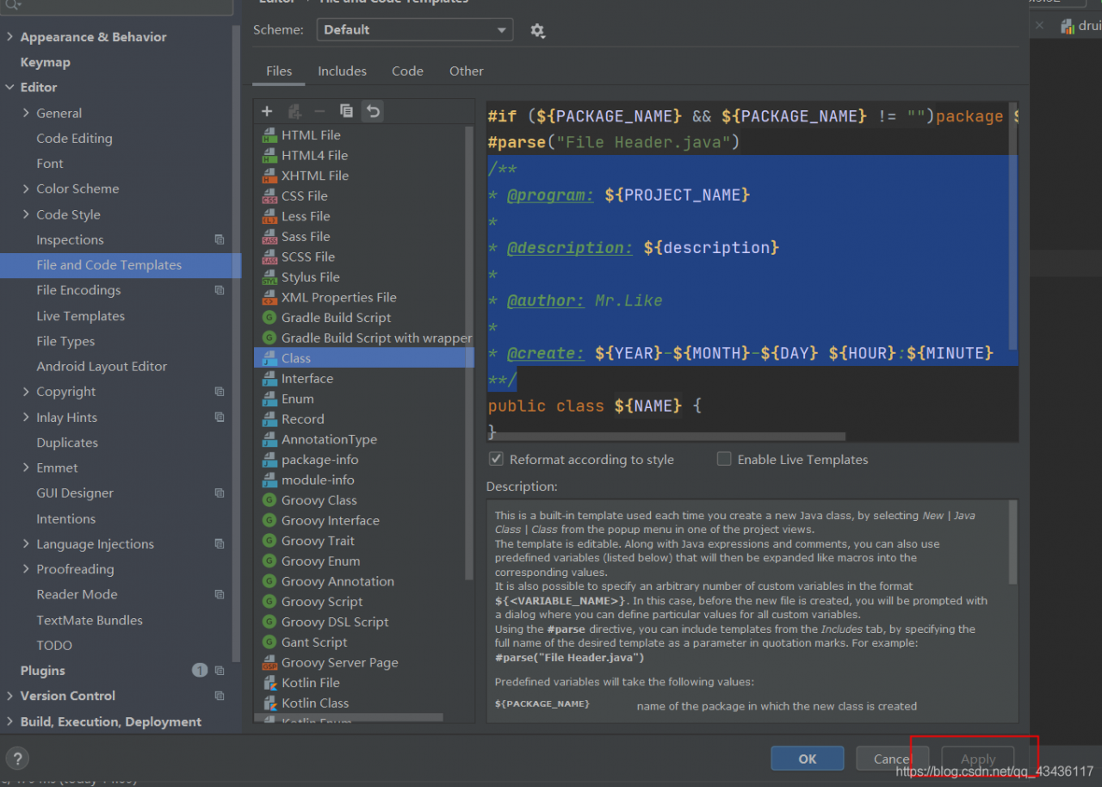1102x787 pixels.
Task: Select the Enum template
Action: click(297, 399)
